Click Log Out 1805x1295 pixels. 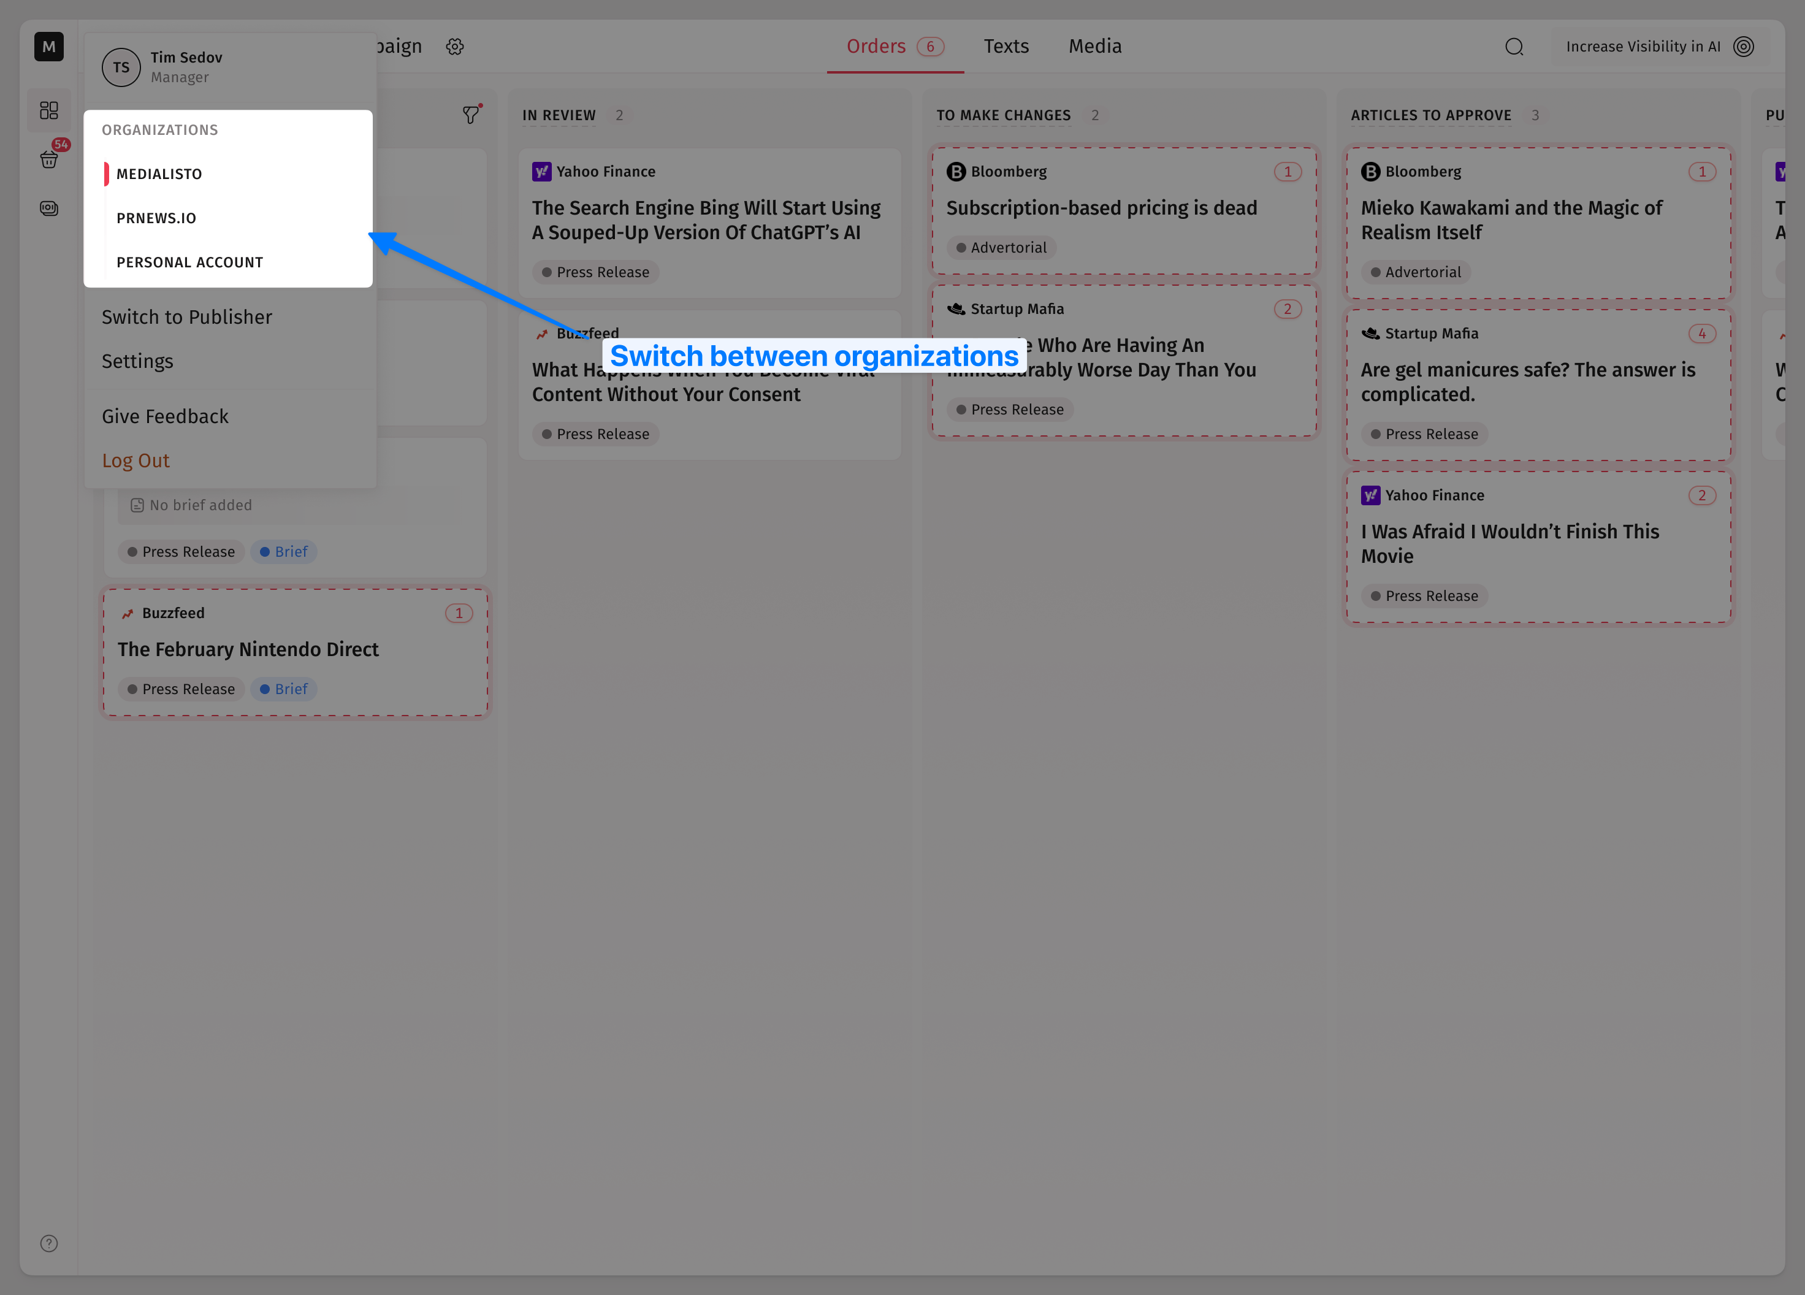[135, 461]
